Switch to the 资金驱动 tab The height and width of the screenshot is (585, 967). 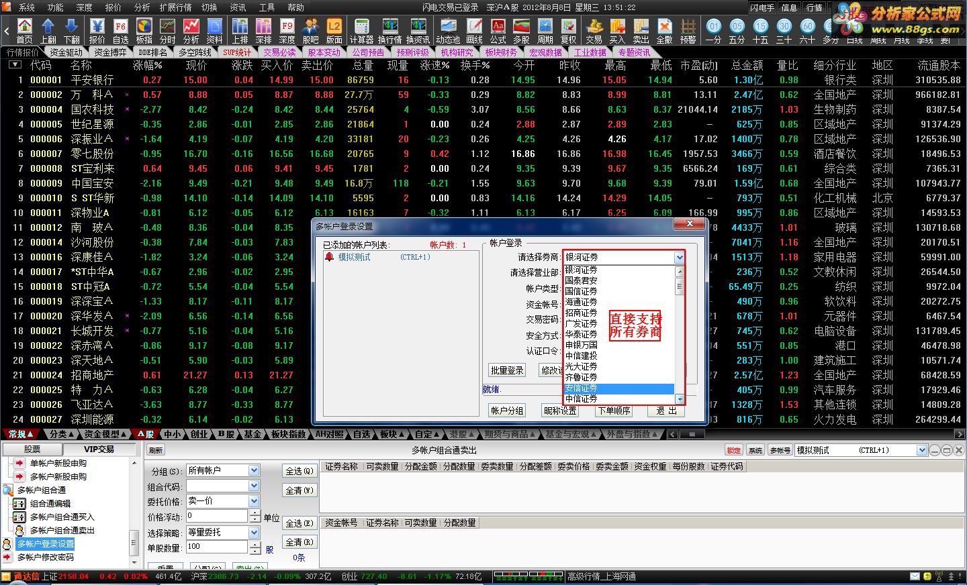click(x=66, y=52)
